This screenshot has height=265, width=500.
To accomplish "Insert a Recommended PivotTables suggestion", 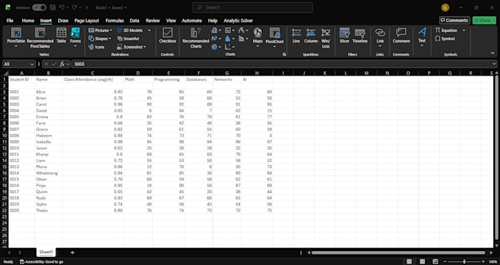I will point(40,38).
